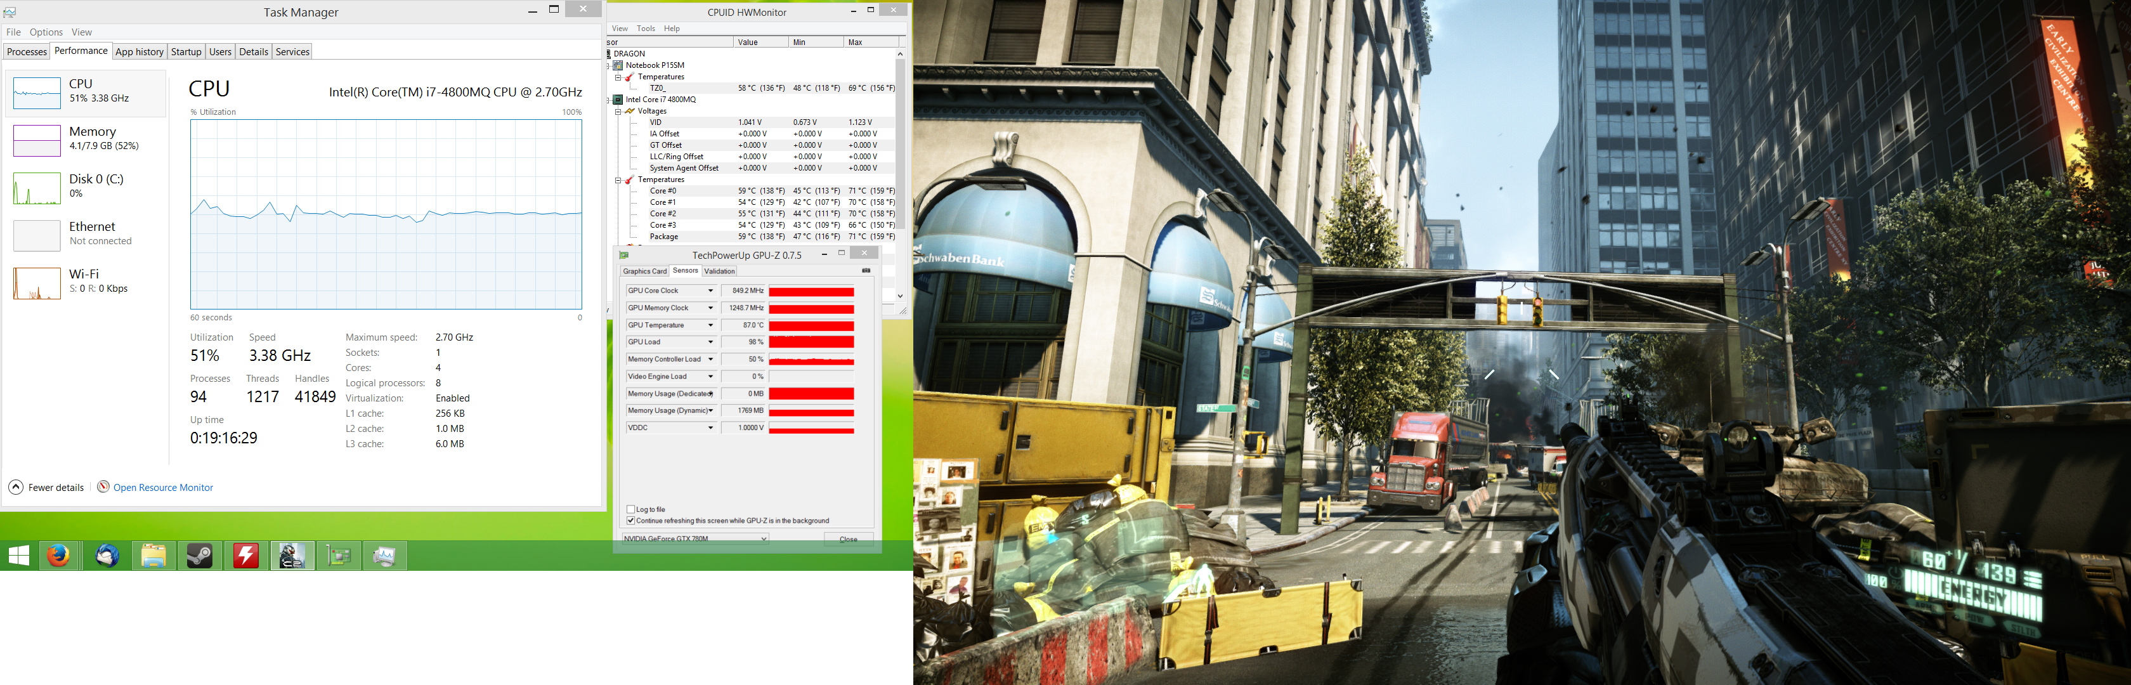2131x685 pixels.
Task: Uncheck Continue refreshing while GPU-Z in background
Action: (631, 520)
